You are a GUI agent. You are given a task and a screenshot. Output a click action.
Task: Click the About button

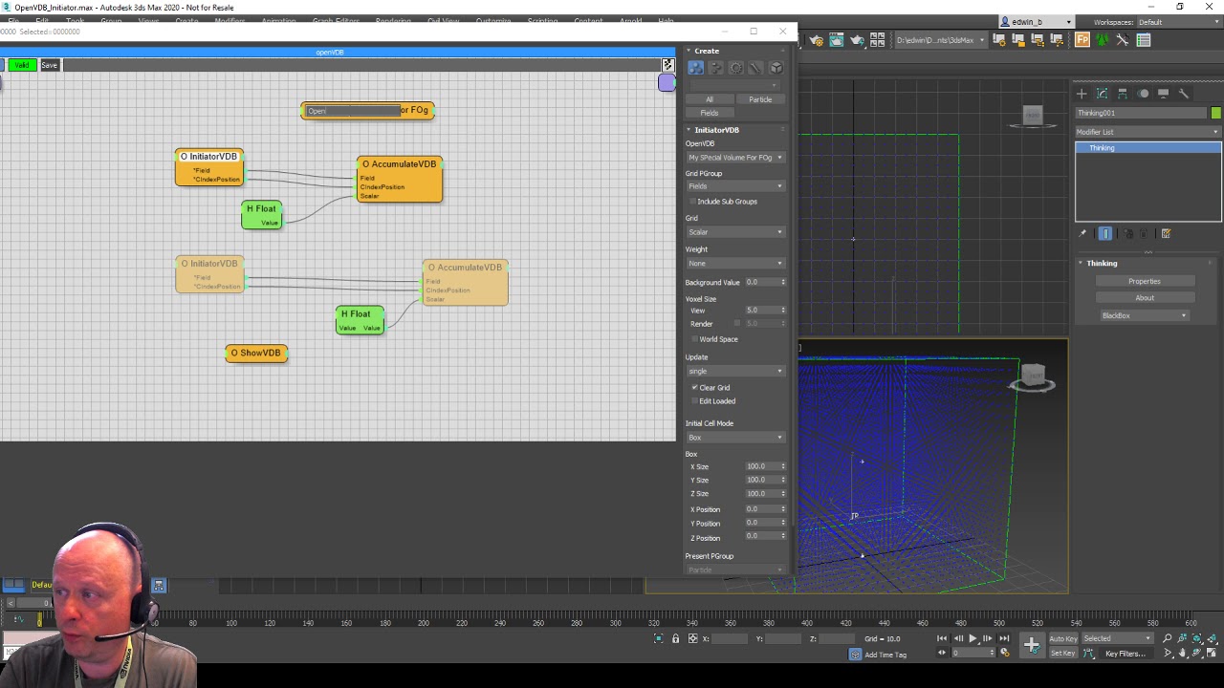[x=1144, y=298]
